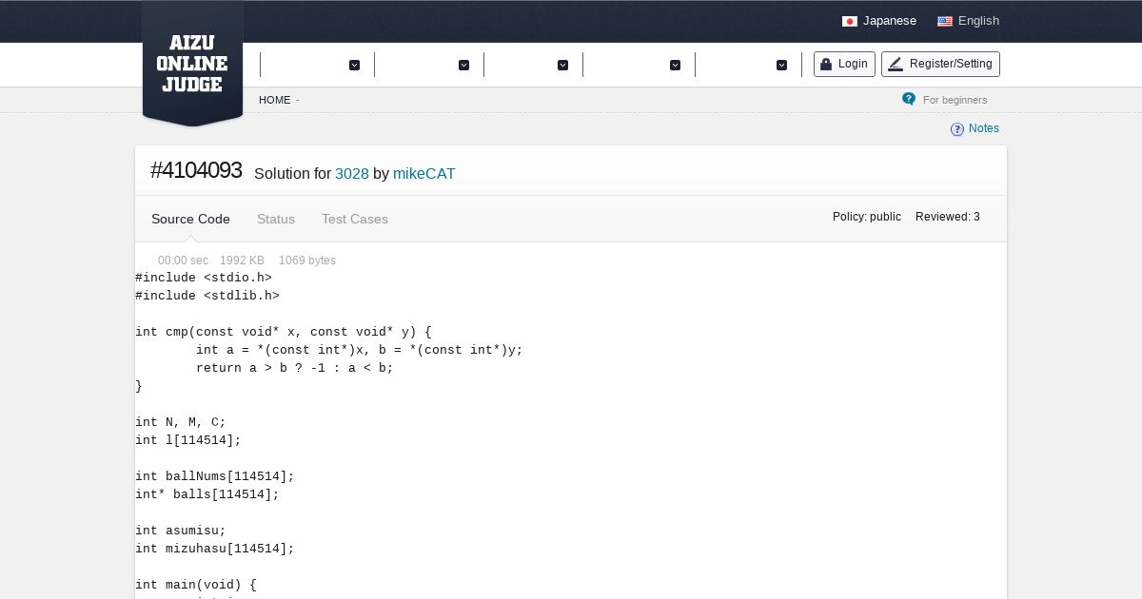Open the fifth navigation dropdown arrow

pos(781,65)
